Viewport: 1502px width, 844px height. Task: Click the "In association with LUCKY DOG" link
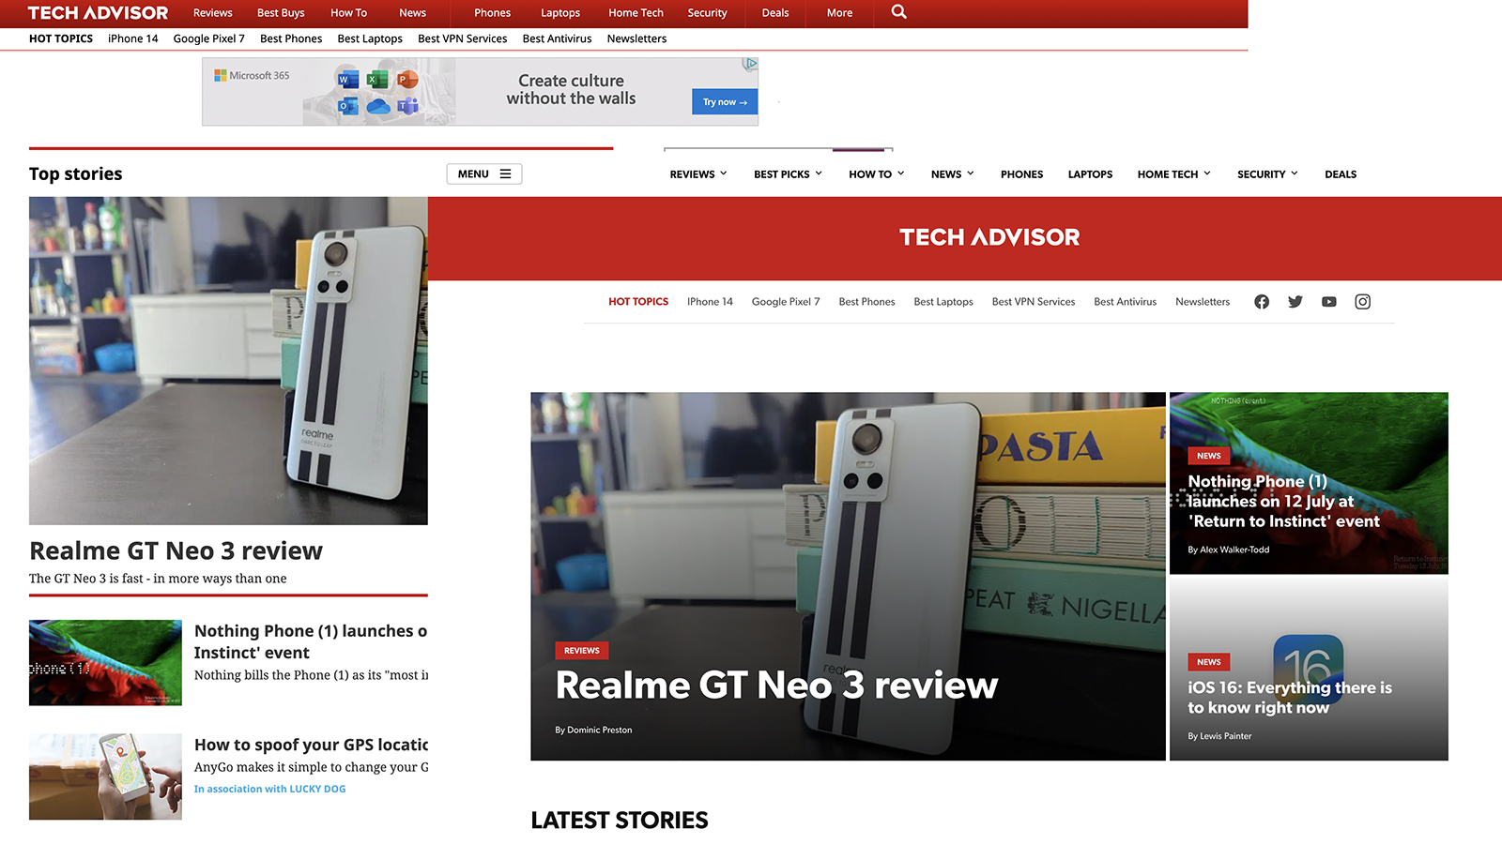pyautogui.click(x=269, y=789)
